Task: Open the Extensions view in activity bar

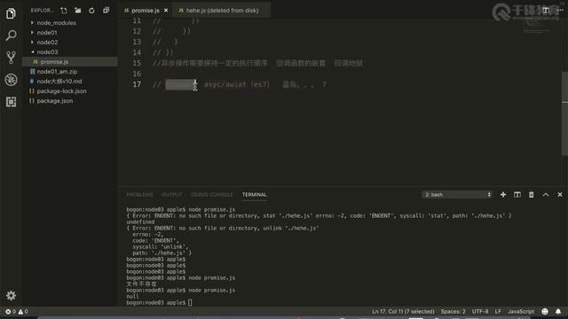Action: pyautogui.click(x=11, y=102)
